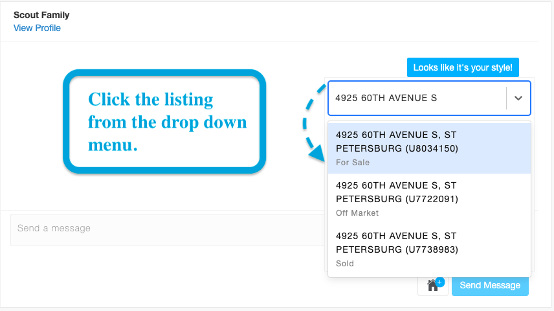Focus the Send a message text box
This screenshot has width=554, height=311.
[x=168, y=229]
